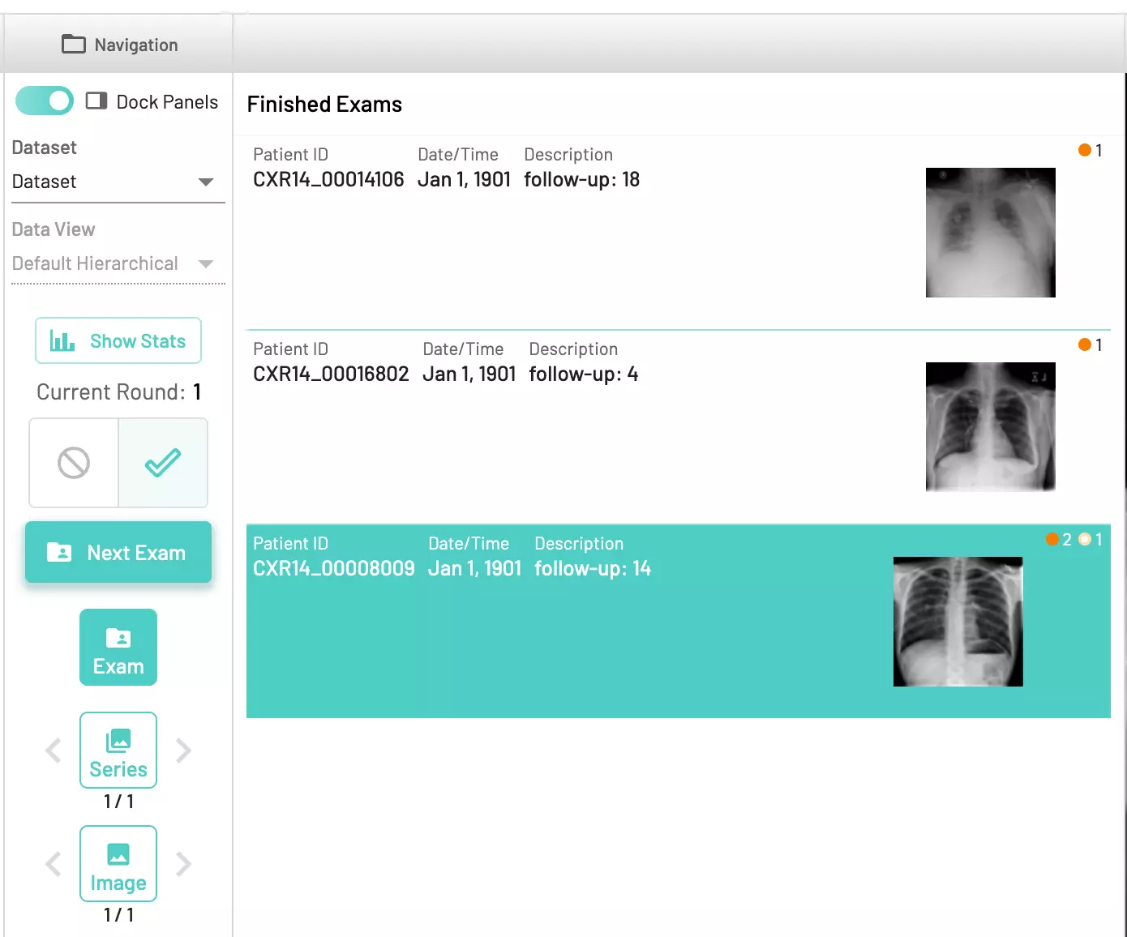Image resolution: width=1127 pixels, height=937 pixels.
Task: Select the Exam level button
Action: [x=118, y=648]
